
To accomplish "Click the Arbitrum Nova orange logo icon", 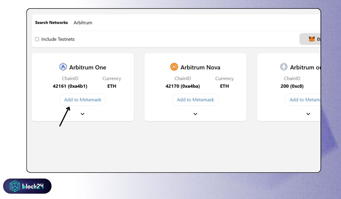I will pos(174,67).
